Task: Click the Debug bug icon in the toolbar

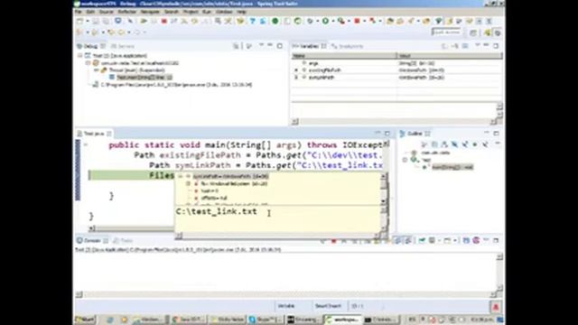Action: click(311, 21)
